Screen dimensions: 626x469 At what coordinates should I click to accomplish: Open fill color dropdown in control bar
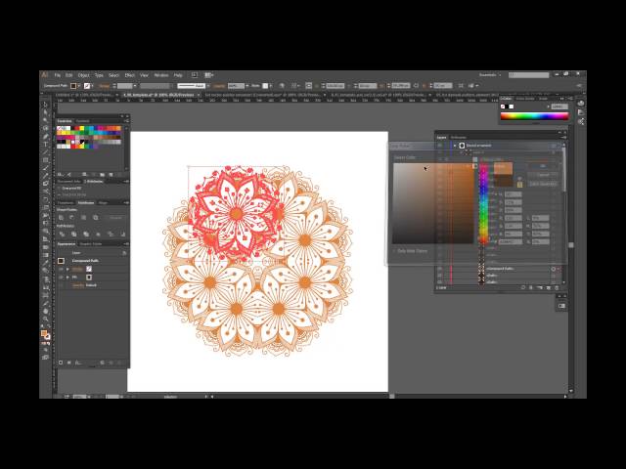pos(79,86)
